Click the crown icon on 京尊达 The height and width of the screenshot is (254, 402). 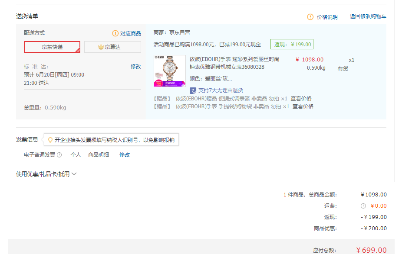pos(101,47)
